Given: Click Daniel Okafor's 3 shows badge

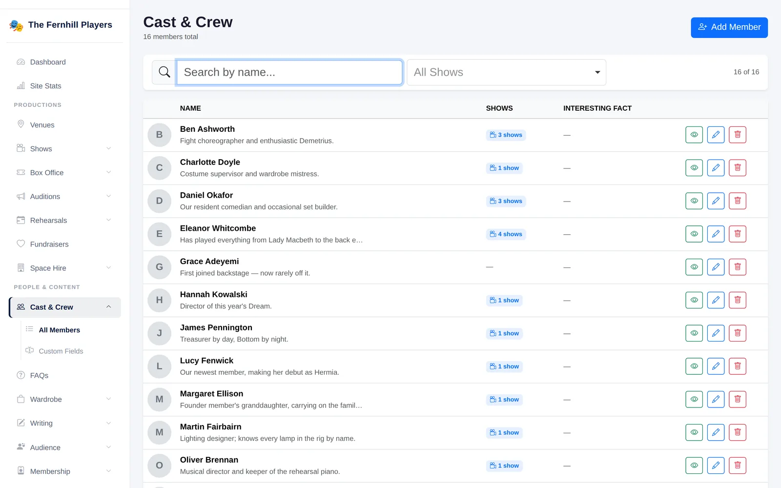Looking at the screenshot, I should pos(506,201).
